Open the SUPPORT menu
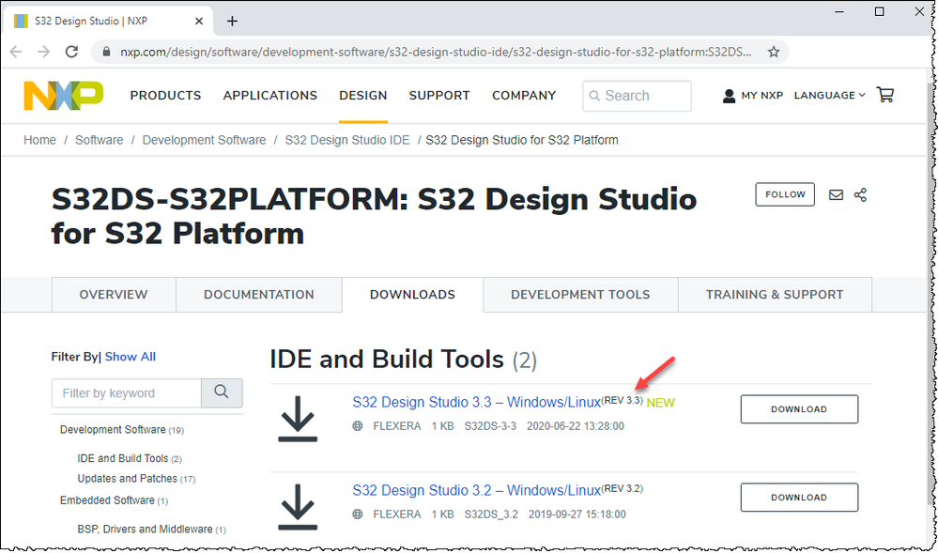The height and width of the screenshot is (553, 938). tap(439, 96)
